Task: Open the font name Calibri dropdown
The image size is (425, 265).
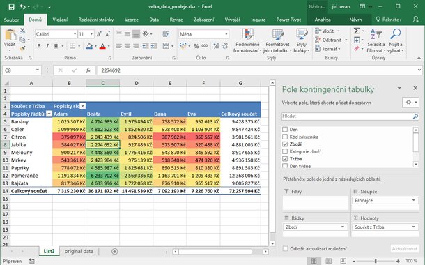Action: (x=75, y=34)
